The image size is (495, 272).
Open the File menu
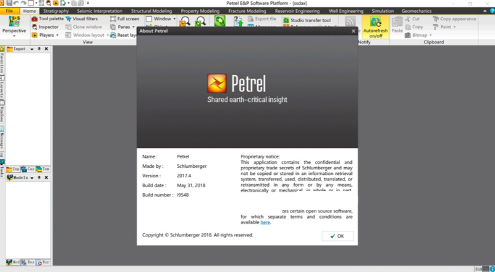pos(9,11)
